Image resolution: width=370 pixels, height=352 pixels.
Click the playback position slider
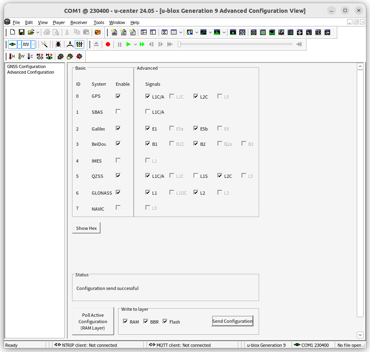(236, 44)
